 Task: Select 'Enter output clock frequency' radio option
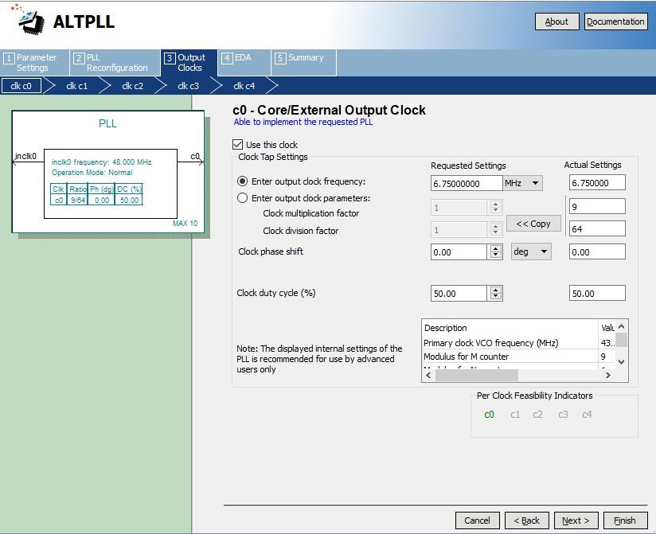pyautogui.click(x=243, y=181)
